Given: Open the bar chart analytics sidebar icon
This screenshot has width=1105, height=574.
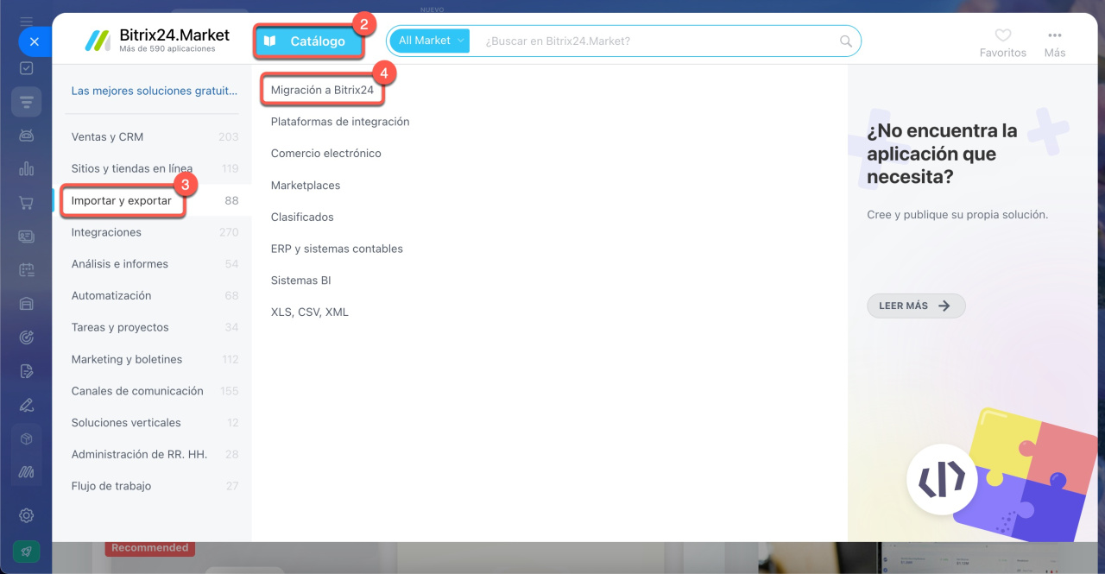Looking at the screenshot, I should point(27,169).
